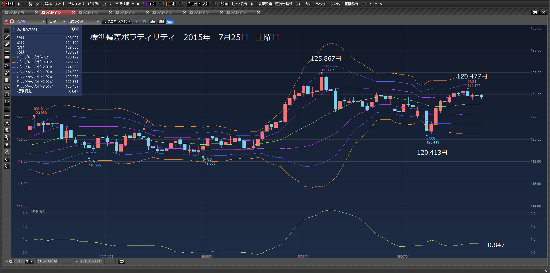This screenshot has height=273, width=550.
Task: Select the vertical time zone lines tool
Action: tap(7, 80)
